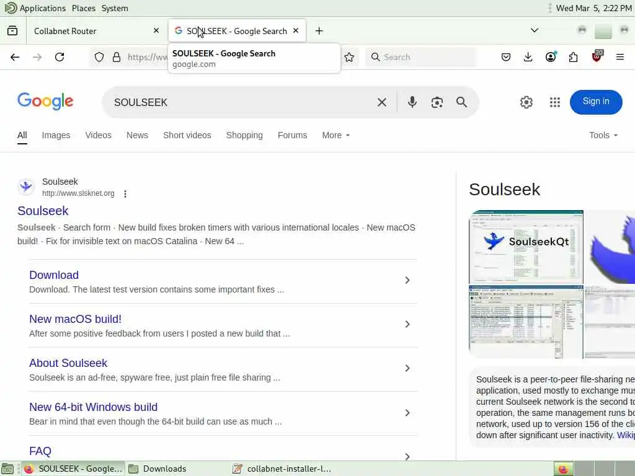This screenshot has width=635, height=476.
Task: Click the uBlock Origin extension icon
Action: [597, 56]
